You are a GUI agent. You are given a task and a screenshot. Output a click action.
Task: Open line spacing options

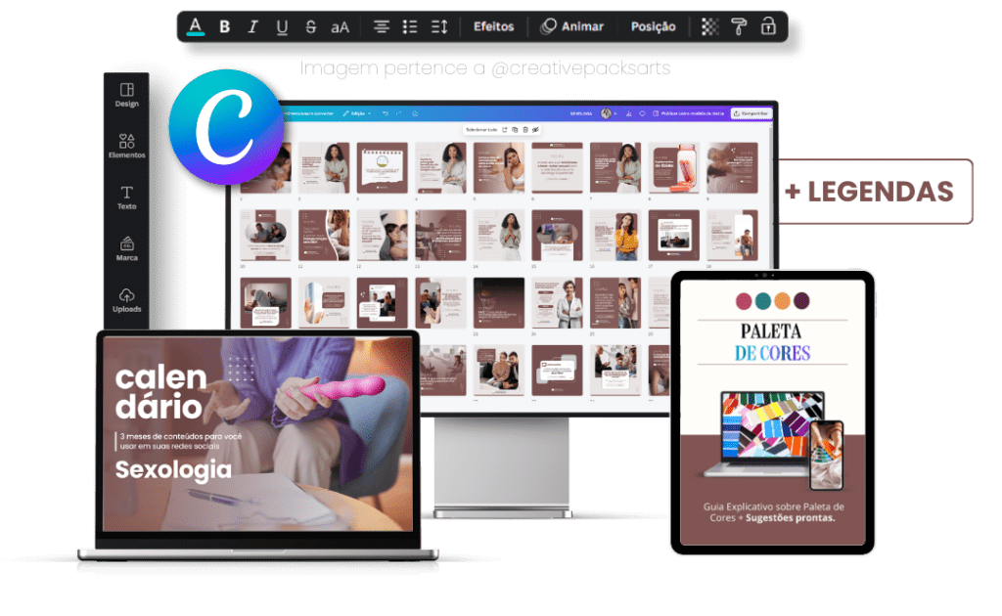tap(439, 26)
